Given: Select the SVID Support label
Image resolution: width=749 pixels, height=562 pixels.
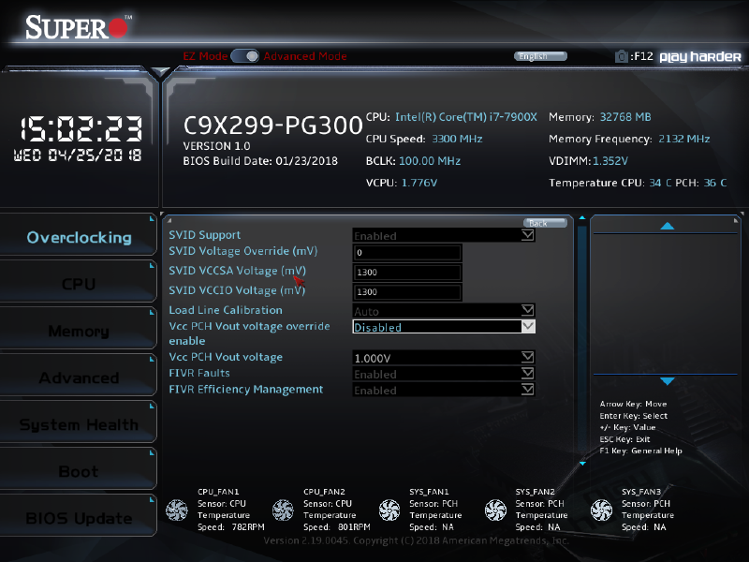Looking at the screenshot, I should (204, 235).
